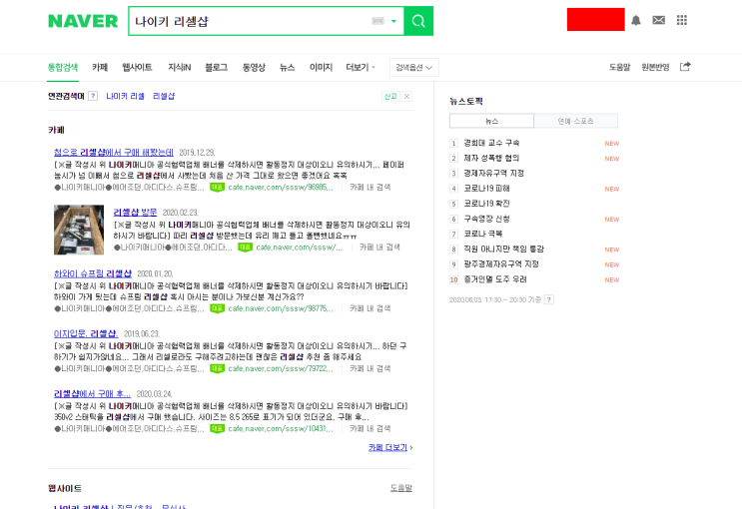
Task: Open the virtual keyboard icon in search box
Action: point(377,21)
